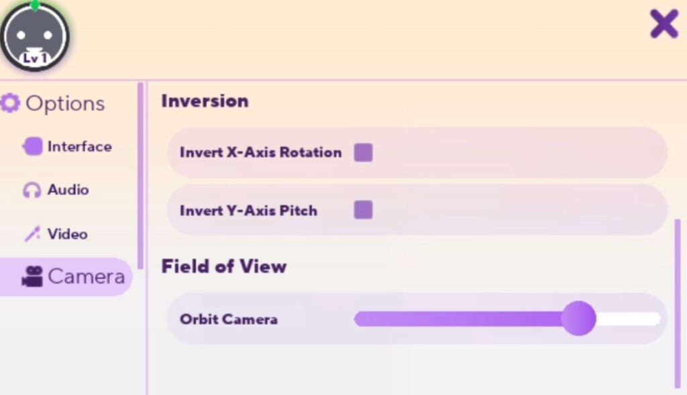Click the Options header text
687x395 pixels.
[x=65, y=103]
